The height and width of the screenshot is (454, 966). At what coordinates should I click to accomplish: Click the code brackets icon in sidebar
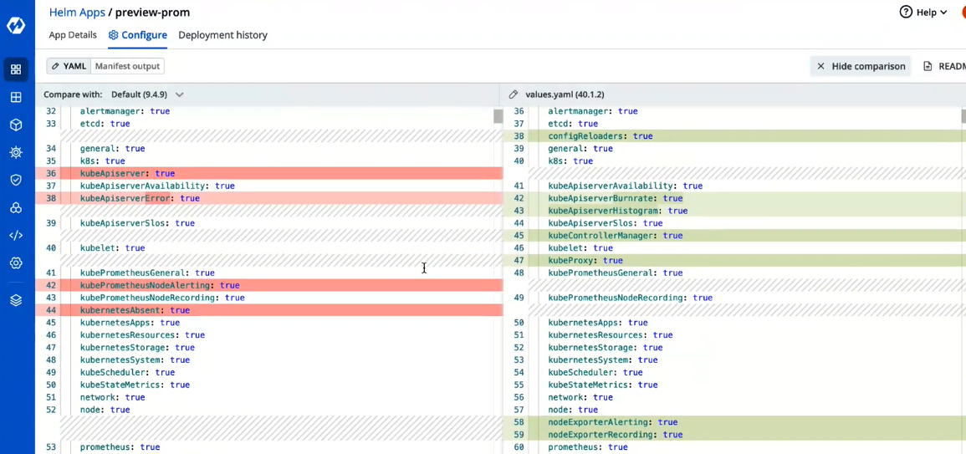(x=16, y=235)
